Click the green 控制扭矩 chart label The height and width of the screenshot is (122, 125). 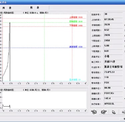point(76,22)
